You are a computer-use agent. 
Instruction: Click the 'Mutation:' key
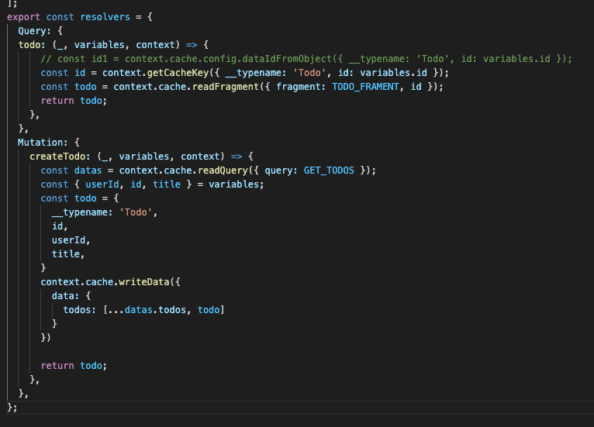pyautogui.click(x=43, y=143)
